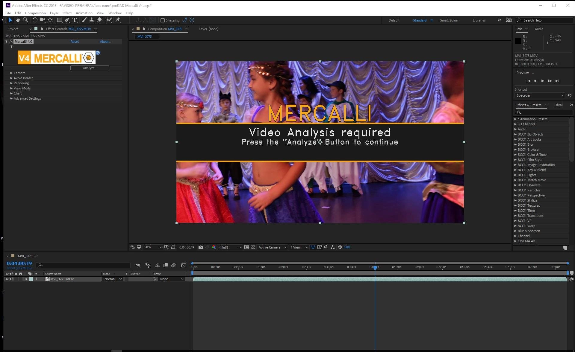Click the Graph Editor icon in timeline

coord(184,265)
